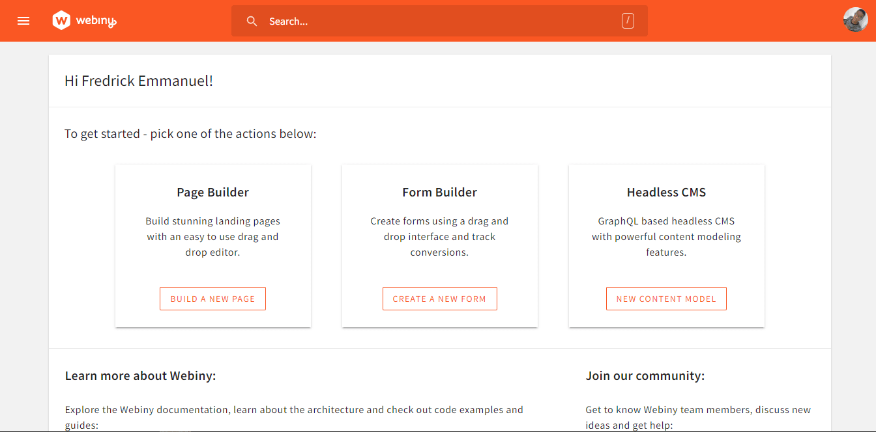
Task: Click the GraphQL based headless CMS description
Action: [x=666, y=236]
